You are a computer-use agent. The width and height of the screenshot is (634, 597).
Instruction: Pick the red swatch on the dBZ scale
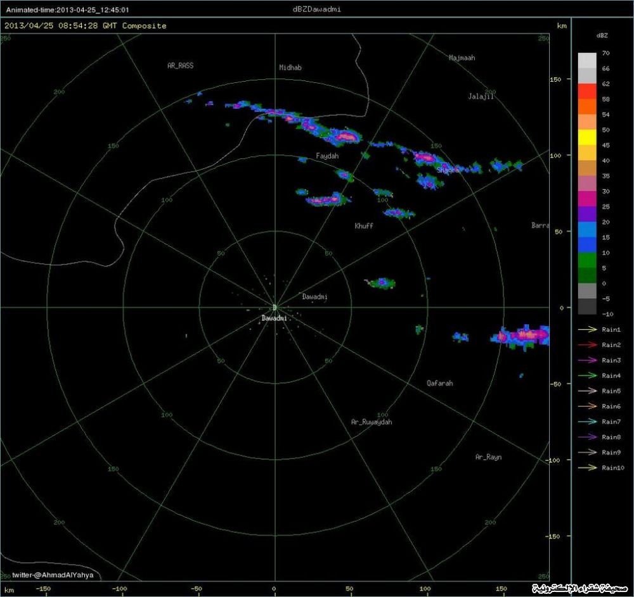click(x=587, y=91)
